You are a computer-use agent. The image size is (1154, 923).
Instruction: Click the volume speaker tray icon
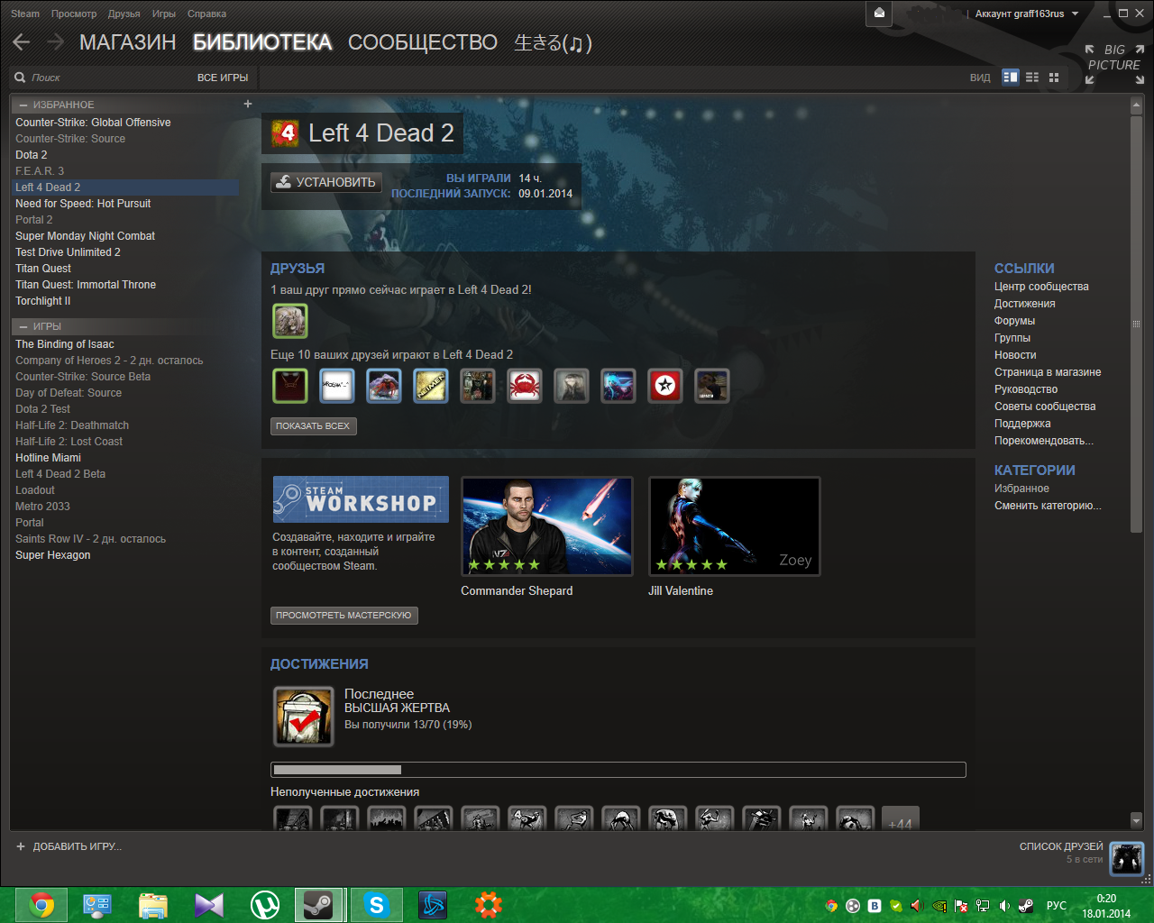pos(1004,906)
